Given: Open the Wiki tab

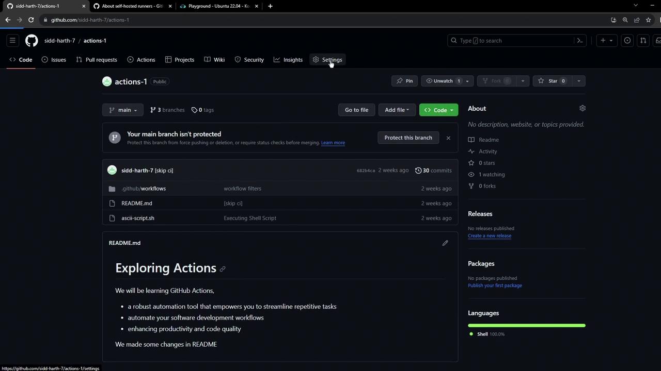Looking at the screenshot, I should pos(214,60).
